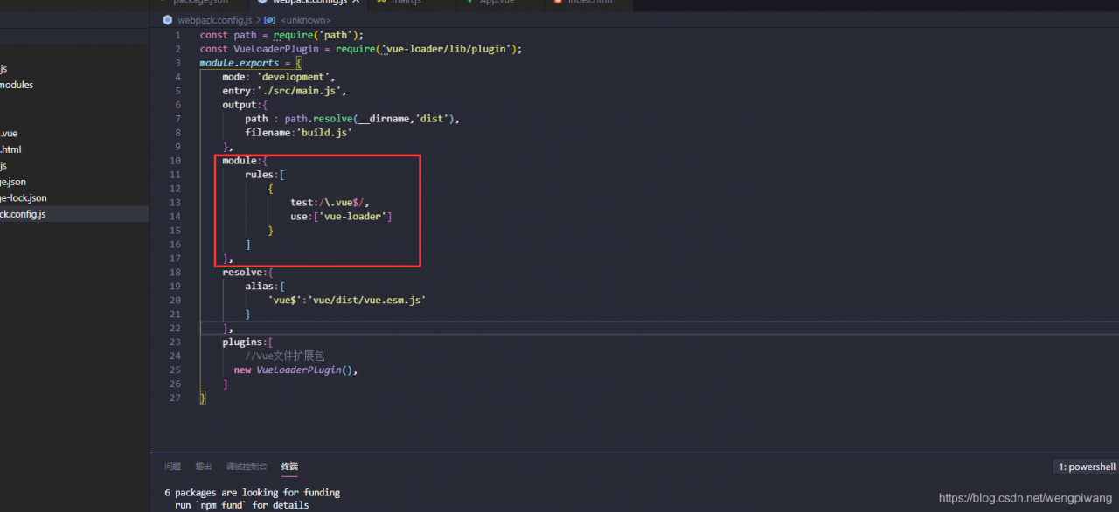Screen dimensions: 1119x512
Task: Open the node_modules folder in explorer
Action: 17,85
